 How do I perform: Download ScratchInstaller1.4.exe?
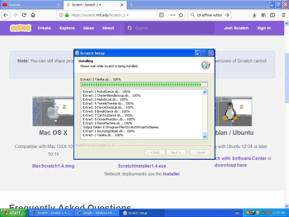click(x=142, y=166)
